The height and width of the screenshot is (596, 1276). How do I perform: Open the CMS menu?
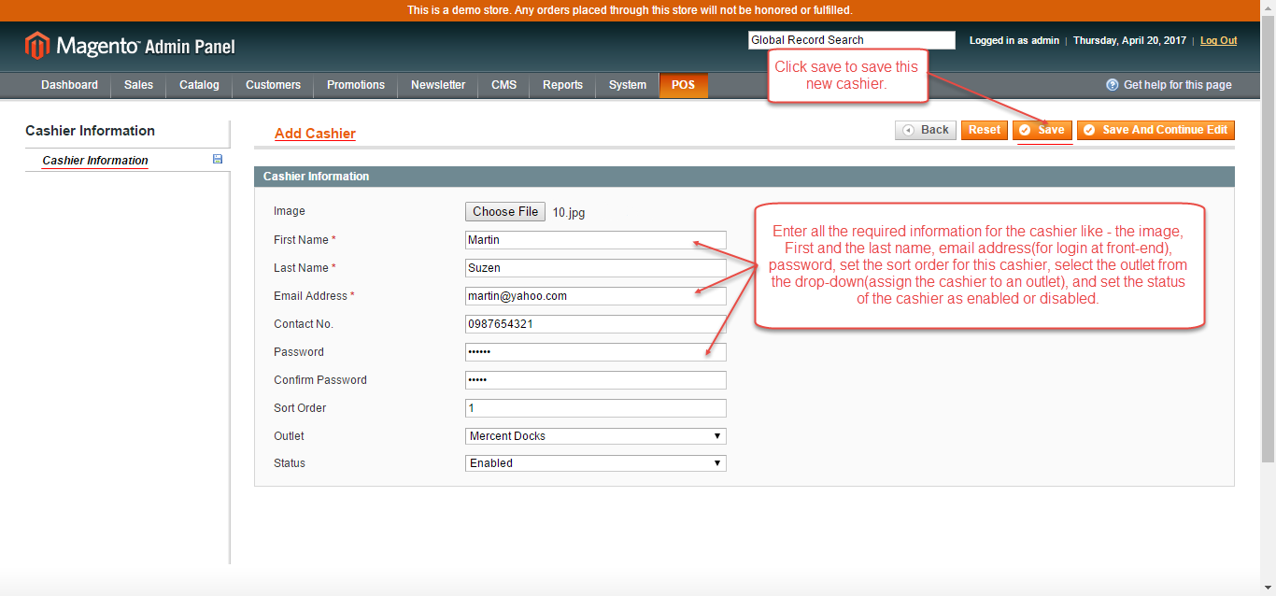click(503, 85)
